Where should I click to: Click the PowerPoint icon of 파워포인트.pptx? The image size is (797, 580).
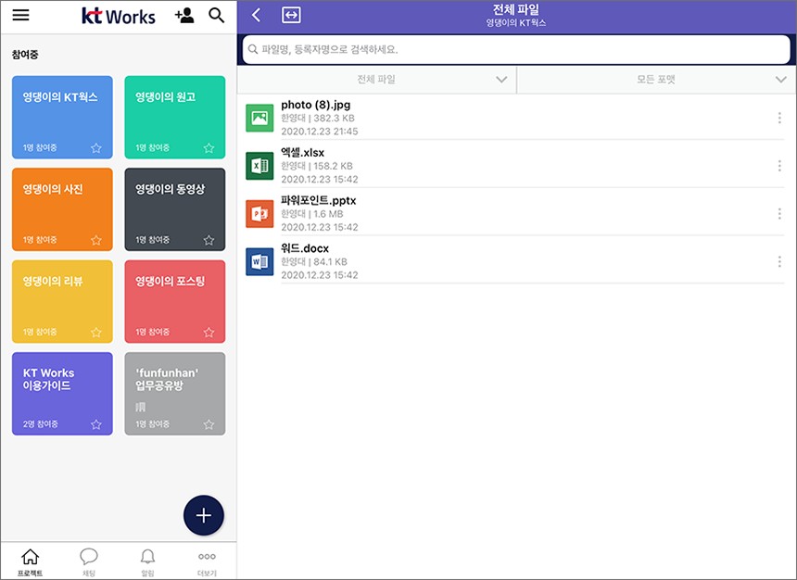click(259, 213)
